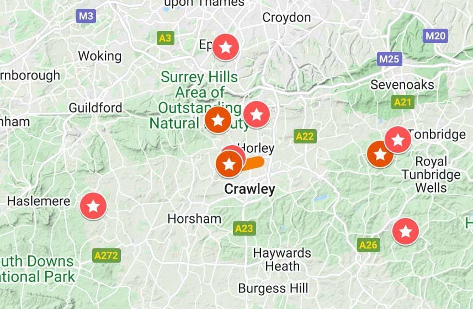Image resolution: width=473 pixels, height=309 pixels.
Task: Select the M3 motorway shield
Action: tap(86, 16)
